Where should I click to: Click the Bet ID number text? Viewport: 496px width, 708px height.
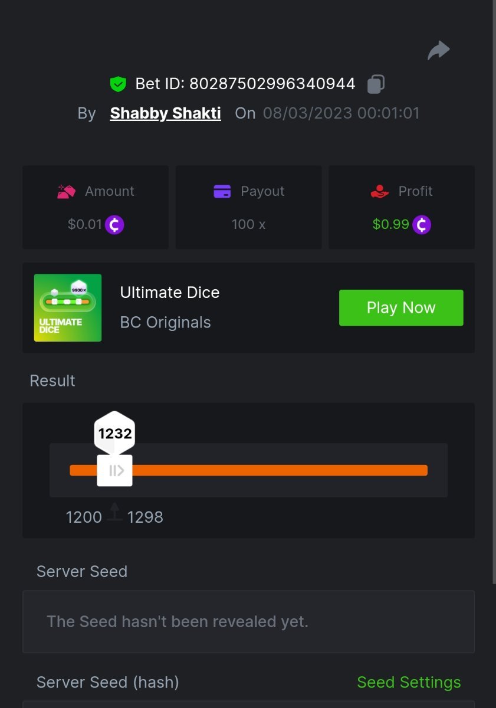[272, 84]
